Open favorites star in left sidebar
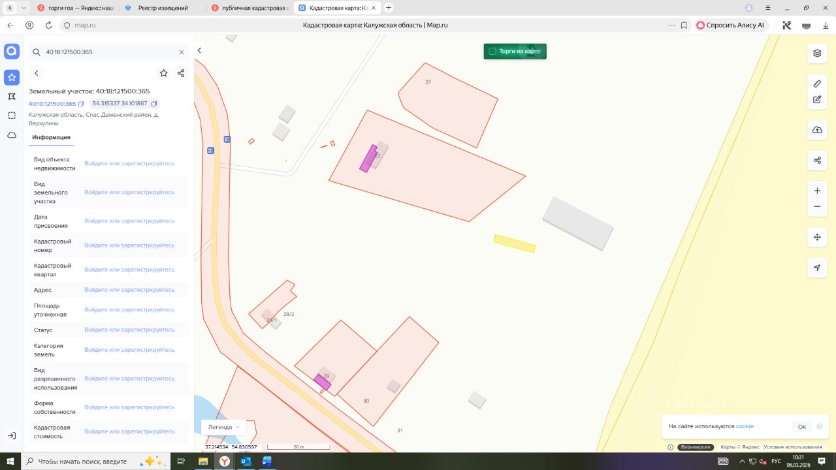 (x=12, y=78)
